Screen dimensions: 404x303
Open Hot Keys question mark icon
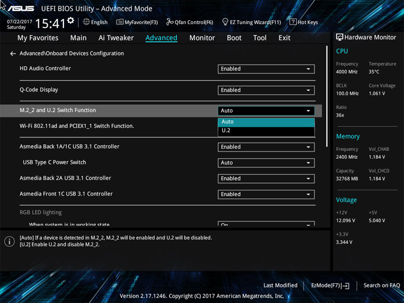(x=293, y=22)
